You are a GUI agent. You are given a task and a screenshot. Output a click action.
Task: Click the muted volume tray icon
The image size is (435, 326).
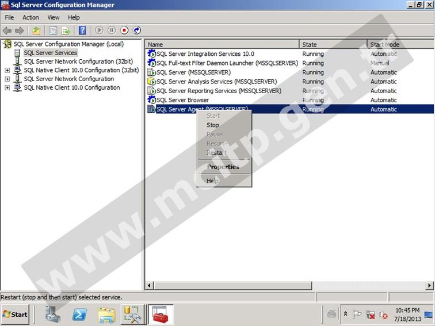click(383, 315)
